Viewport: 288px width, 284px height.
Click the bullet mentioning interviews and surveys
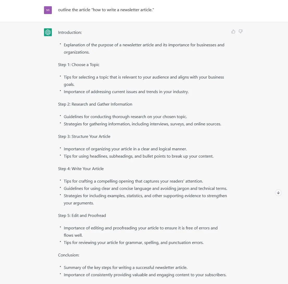(x=142, y=124)
